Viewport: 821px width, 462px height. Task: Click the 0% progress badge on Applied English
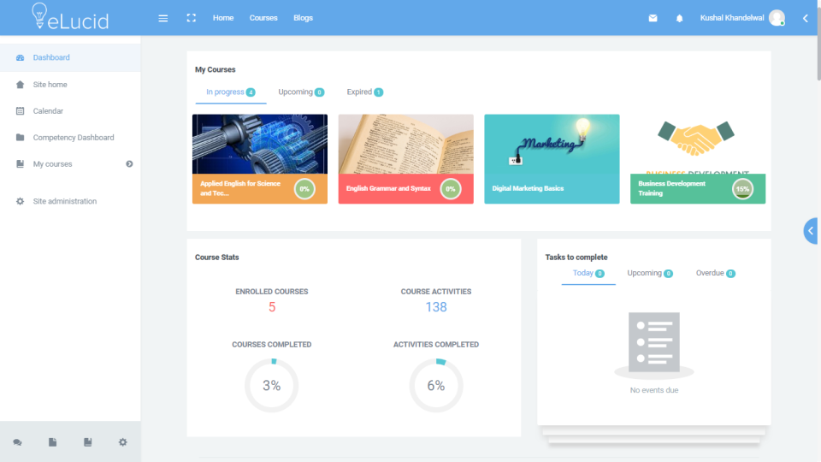coord(304,188)
